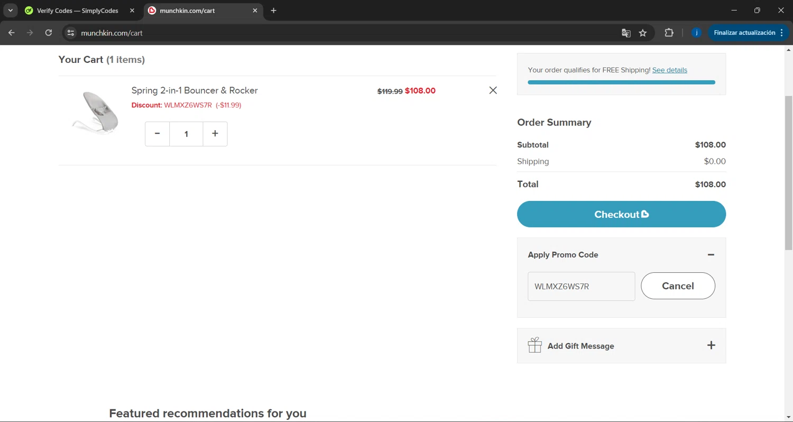Go back to previous page
The image size is (793, 422).
coord(12,33)
